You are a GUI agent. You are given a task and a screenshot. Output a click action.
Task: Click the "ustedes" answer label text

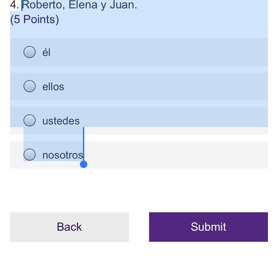[x=61, y=121]
